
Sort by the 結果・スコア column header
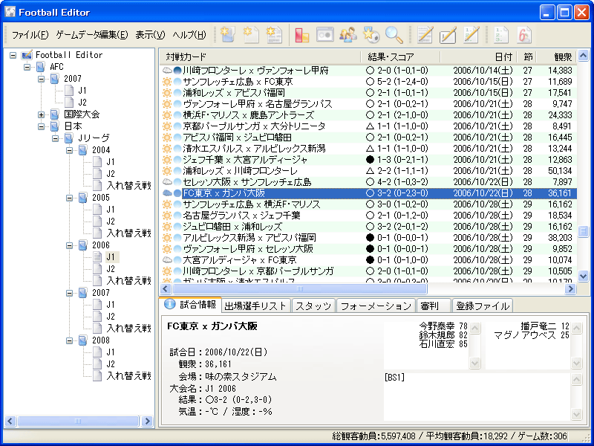pyautogui.click(x=400, y=57)
